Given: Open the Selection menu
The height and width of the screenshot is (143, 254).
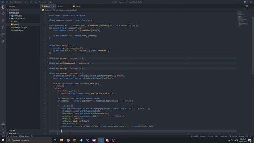Looking at the screenshot, I should (19, 2).
